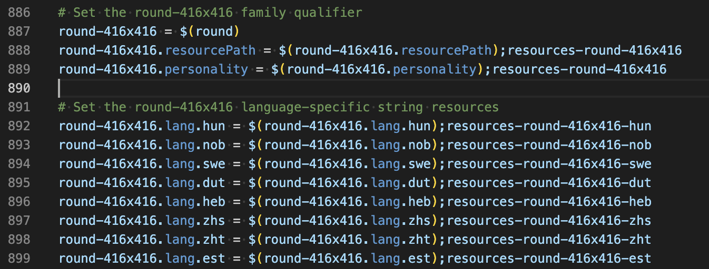Screen dimensions: 709x269
Task: Click the 'round-416x416.lang.dut' key at line start
Action: coord(142,183)
